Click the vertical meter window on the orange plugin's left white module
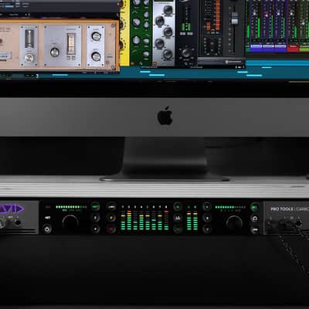Image resolution: width=309 pixels, height=309 pixels. point(29,39)
